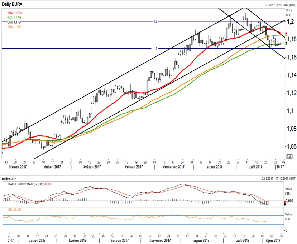Click the 1,17 horizontal line label
The width and height of the screenshot is (297, 244).
pos(155,49)
